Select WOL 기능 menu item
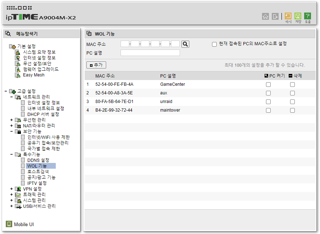Image resolution: width=320 pixels, height=234 pixels. click(x=37, y=166)
